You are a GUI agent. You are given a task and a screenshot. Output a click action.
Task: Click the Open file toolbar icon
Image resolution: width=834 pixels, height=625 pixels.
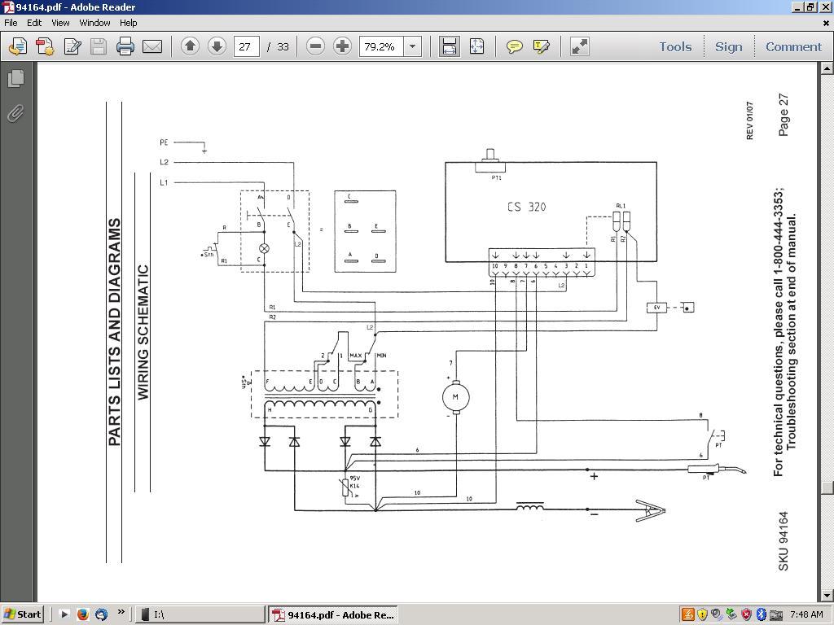(18, 46)
